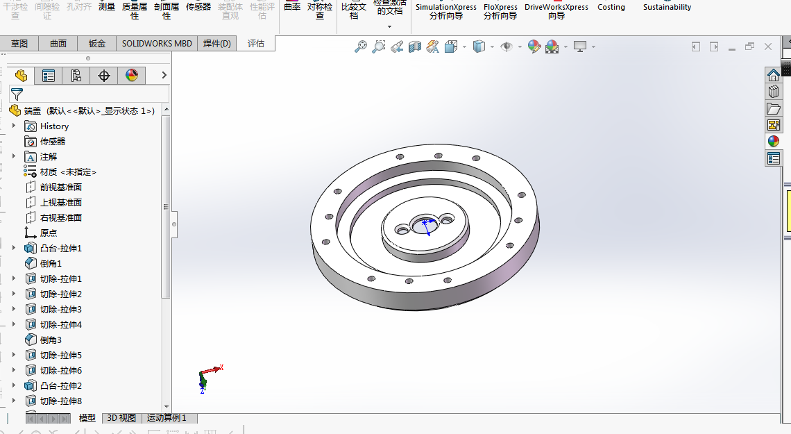The width and height of the screenshot is (791, 434).
Task: Launch FloXpress 分析向导
Action: (x=500, y=10)
